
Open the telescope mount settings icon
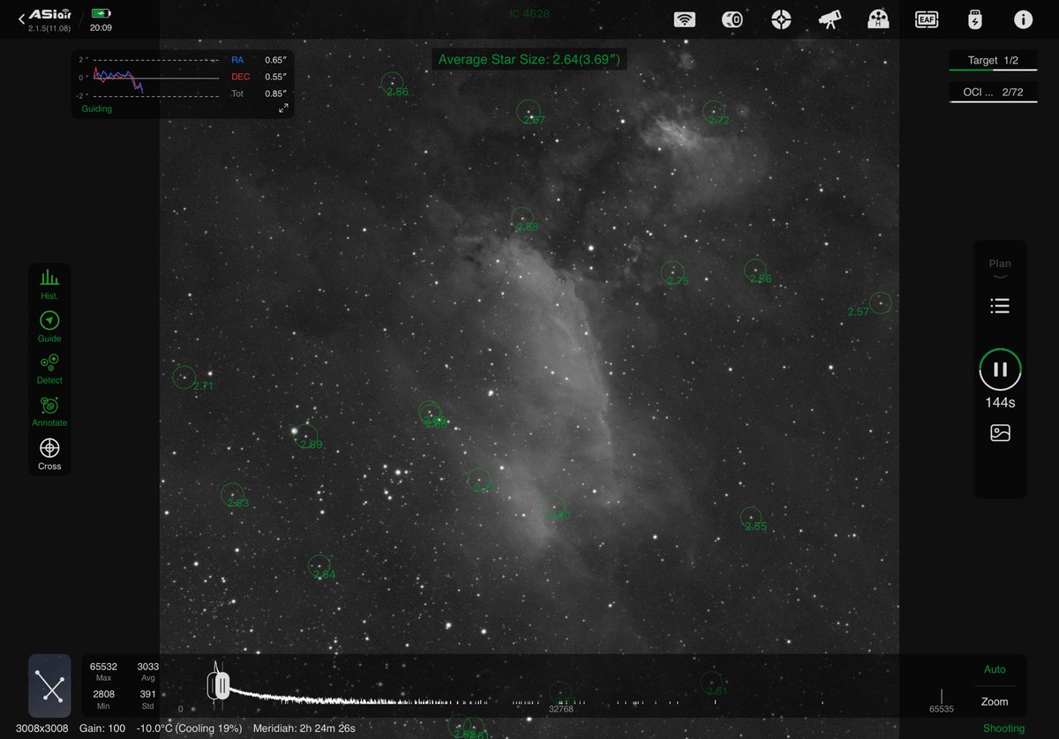[x=829, y=19]
